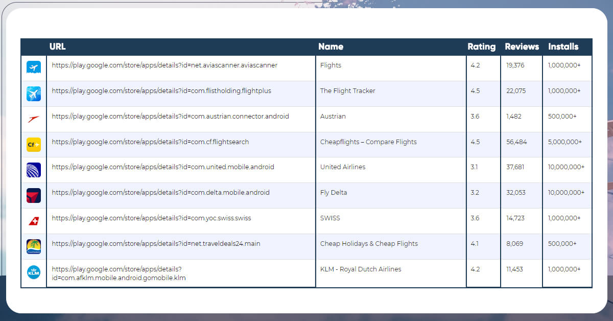Click the Fly Delta app icon
This screenshot has height=321, width=613.
point(34,195)
